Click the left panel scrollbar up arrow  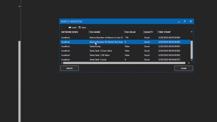pyautogui.click(x=19, y=6)
